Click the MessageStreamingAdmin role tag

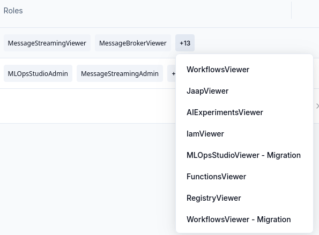[120, 73]
